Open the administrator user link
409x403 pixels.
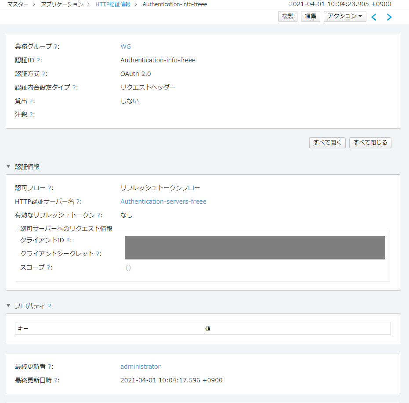coord(140,367)
